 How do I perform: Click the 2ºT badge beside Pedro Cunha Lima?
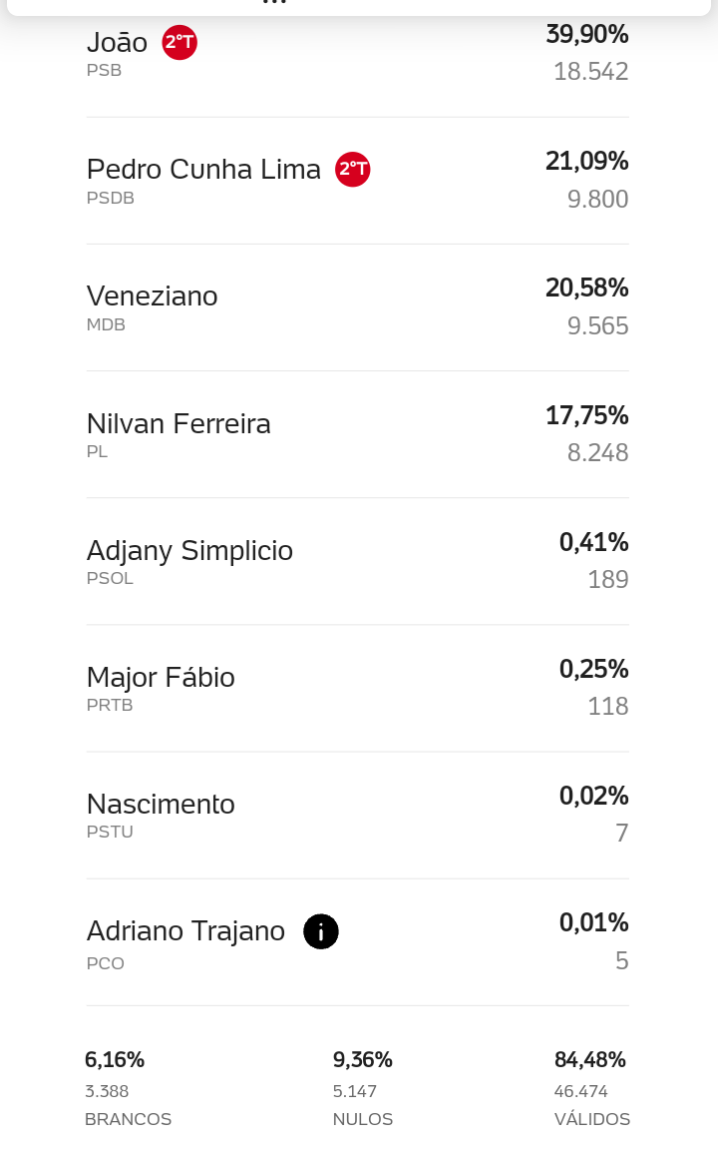(353, 170)
